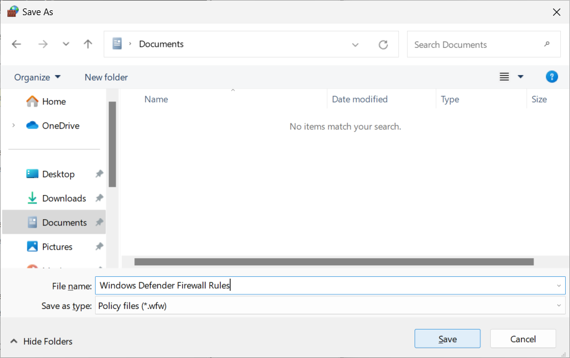Close the Save As dialog
The width and height of the screenshot is (570, 358).
pyautogui.click(x=556, y=12)
